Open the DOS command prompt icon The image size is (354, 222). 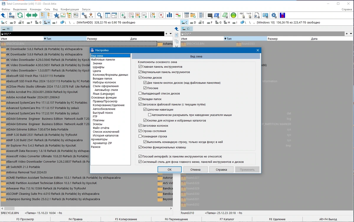pyautogui.click(x=210, y=15)
